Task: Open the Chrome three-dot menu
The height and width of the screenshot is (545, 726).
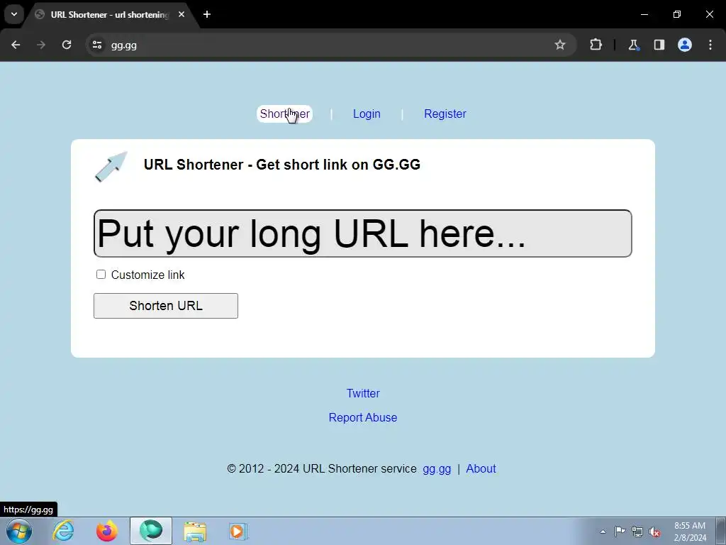Action: pos(710,45)
